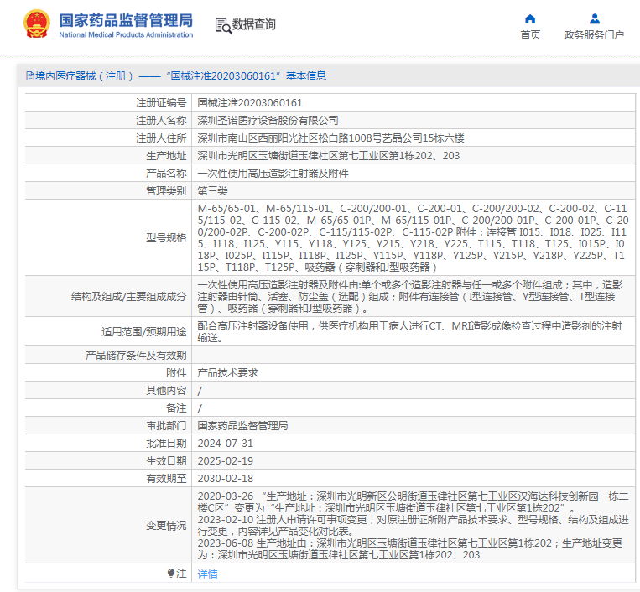
Task: Select 深圳圣诺医疗设备股份有限公司 value
Action: pos(268,121)
